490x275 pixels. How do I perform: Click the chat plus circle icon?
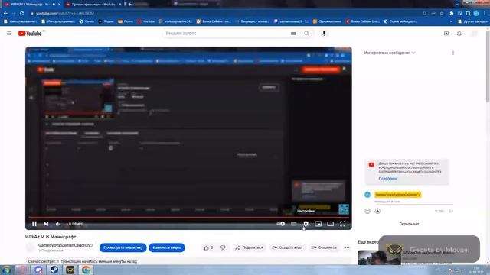[377, 211]
